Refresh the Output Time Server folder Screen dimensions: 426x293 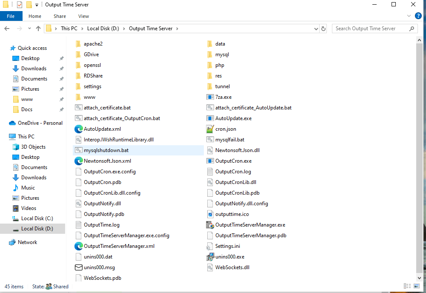point(323,29)
